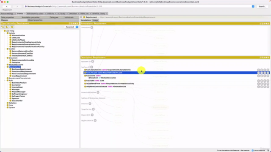This screenshot has width=271, height=152.
Task: Select the Object properties sub-tab
Action: (x=35, y=20)
